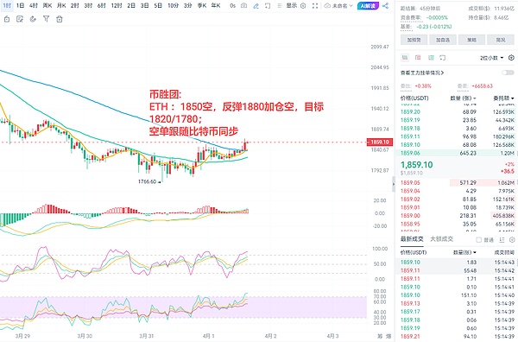Switch to 12时 timeframe

[x=117, y=6]
